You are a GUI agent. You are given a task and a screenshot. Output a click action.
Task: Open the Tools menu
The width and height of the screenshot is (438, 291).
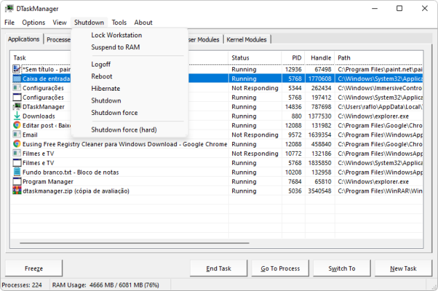click(x=119, y=22)
